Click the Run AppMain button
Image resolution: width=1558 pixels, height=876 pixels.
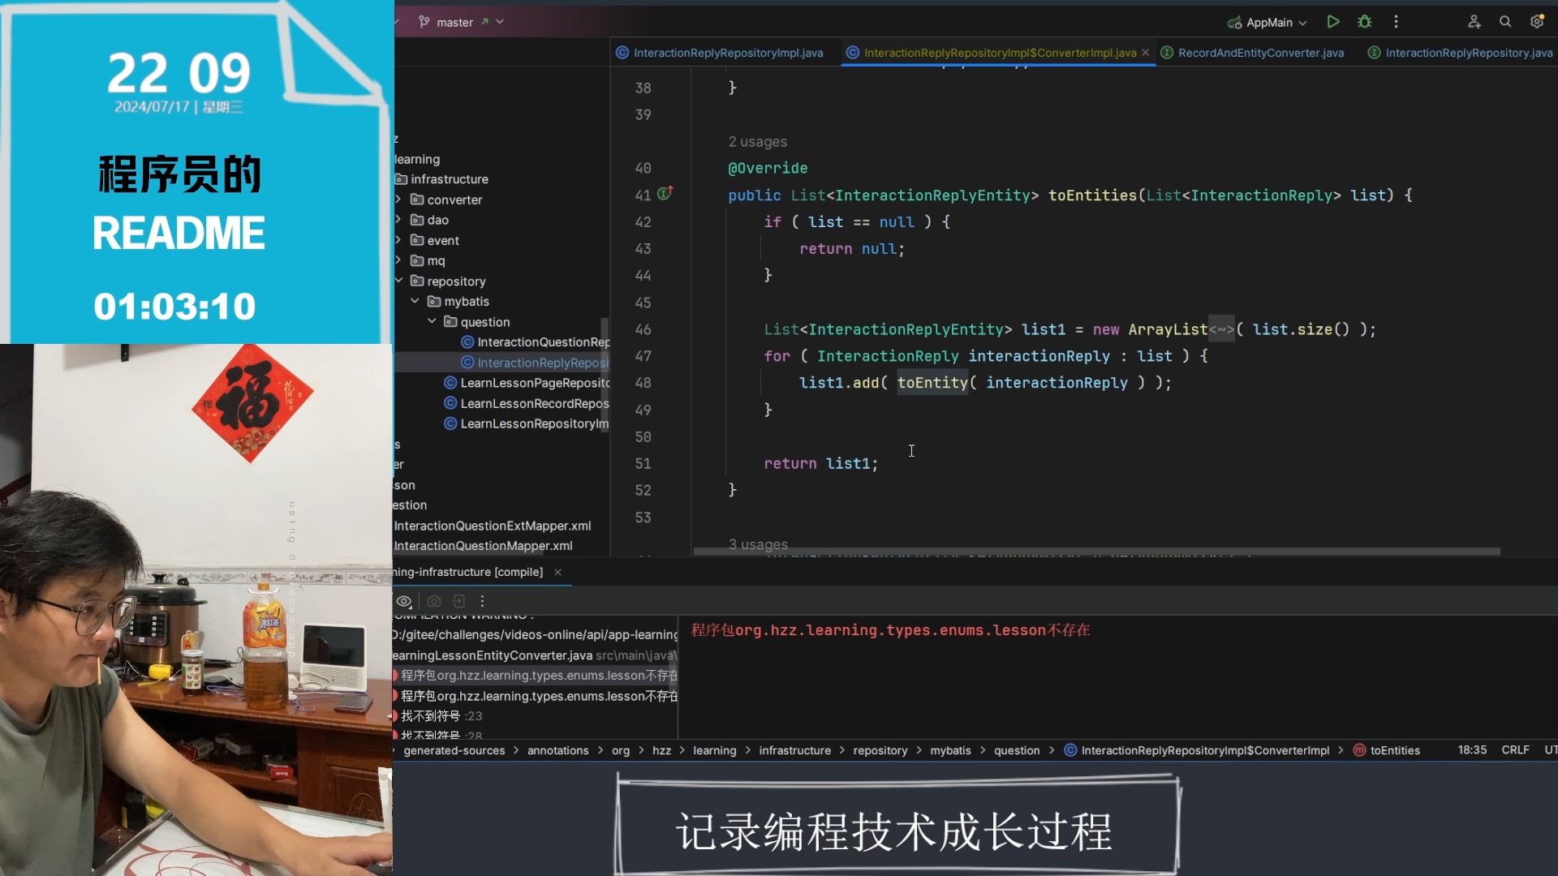click(1332, 21)
